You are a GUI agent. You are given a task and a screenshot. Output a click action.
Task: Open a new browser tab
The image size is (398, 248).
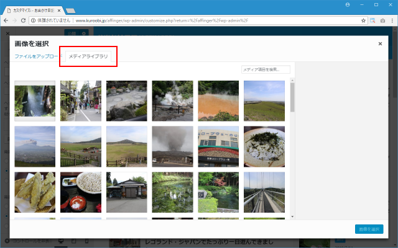click(70, 11)
